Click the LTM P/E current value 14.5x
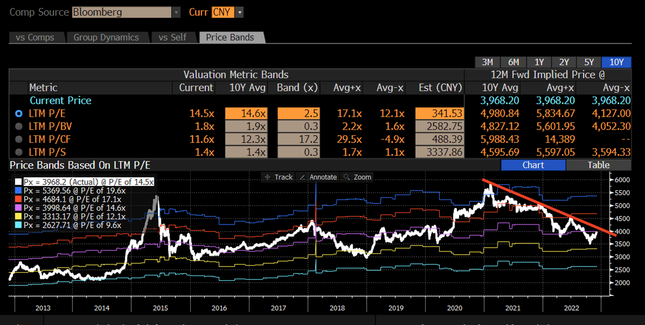Viewport: 645px width, 325px height. 201,114
